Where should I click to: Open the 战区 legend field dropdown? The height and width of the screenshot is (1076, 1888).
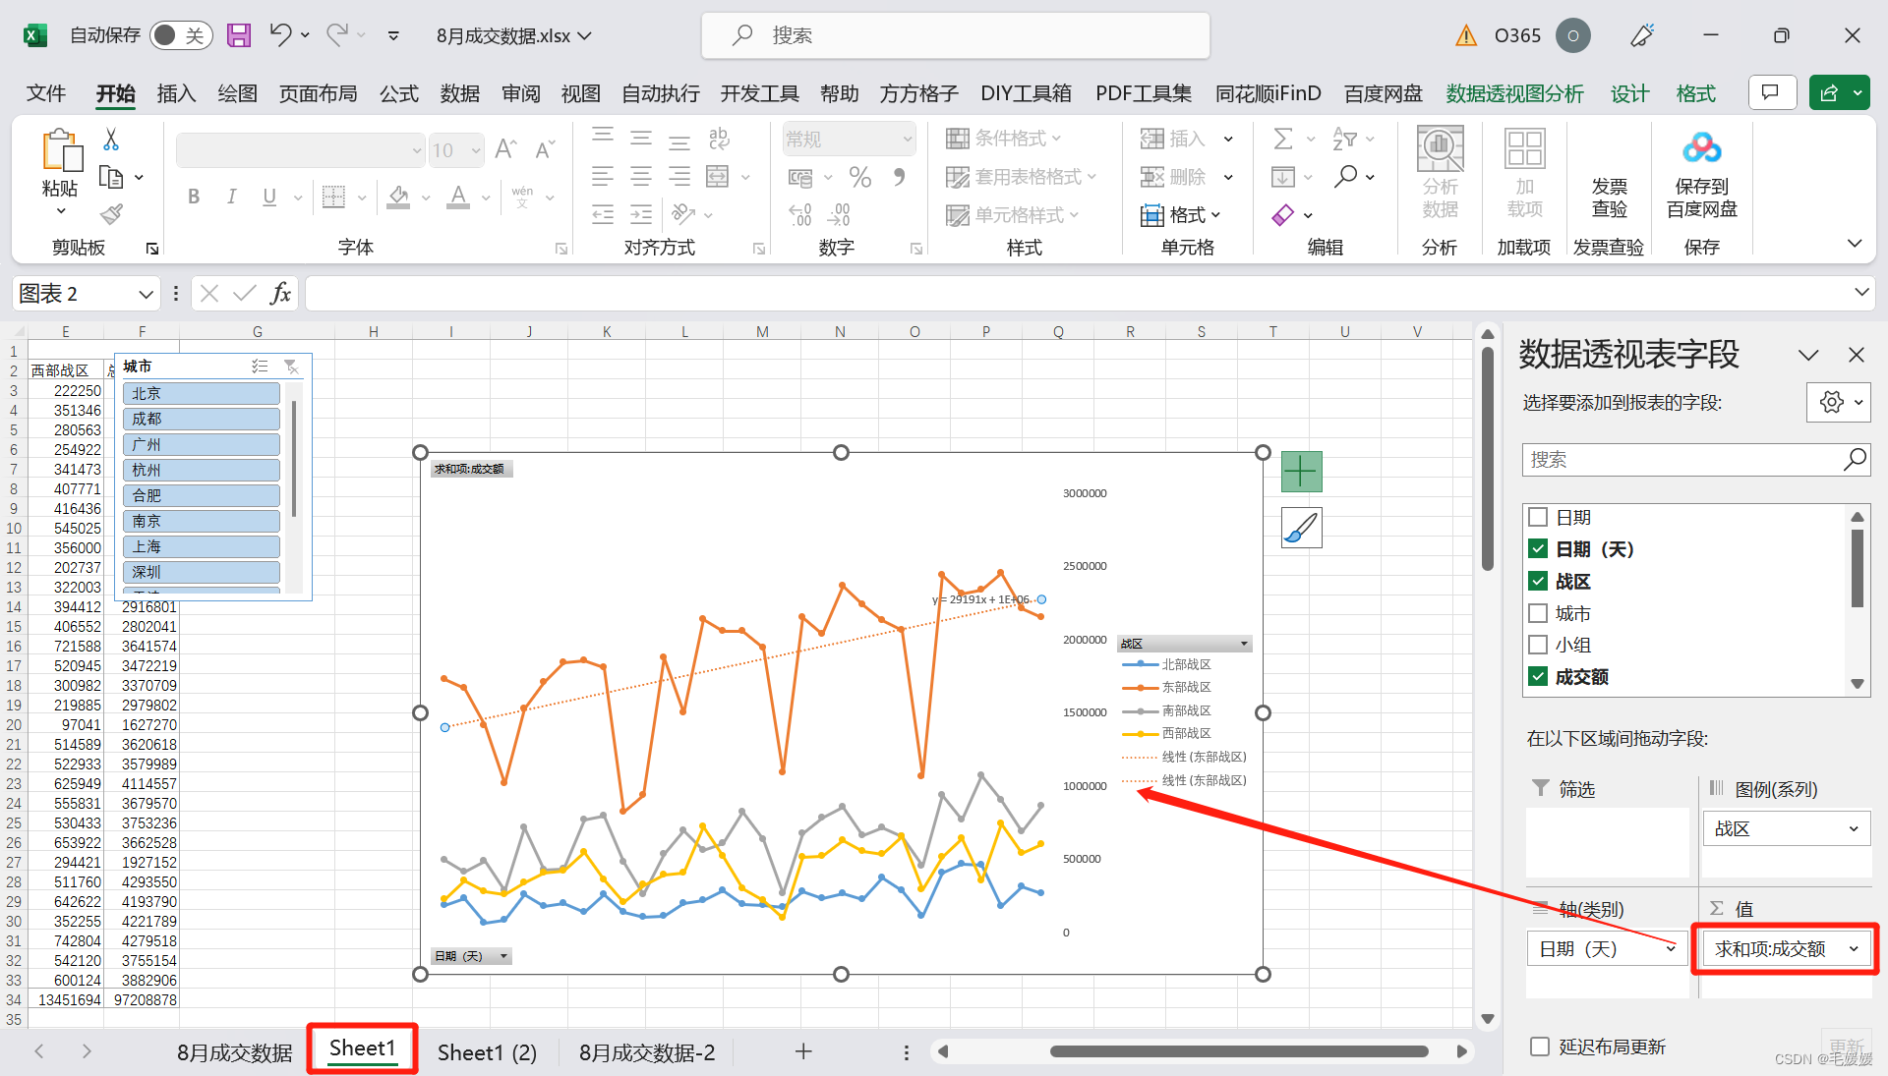coord(1854,829)
